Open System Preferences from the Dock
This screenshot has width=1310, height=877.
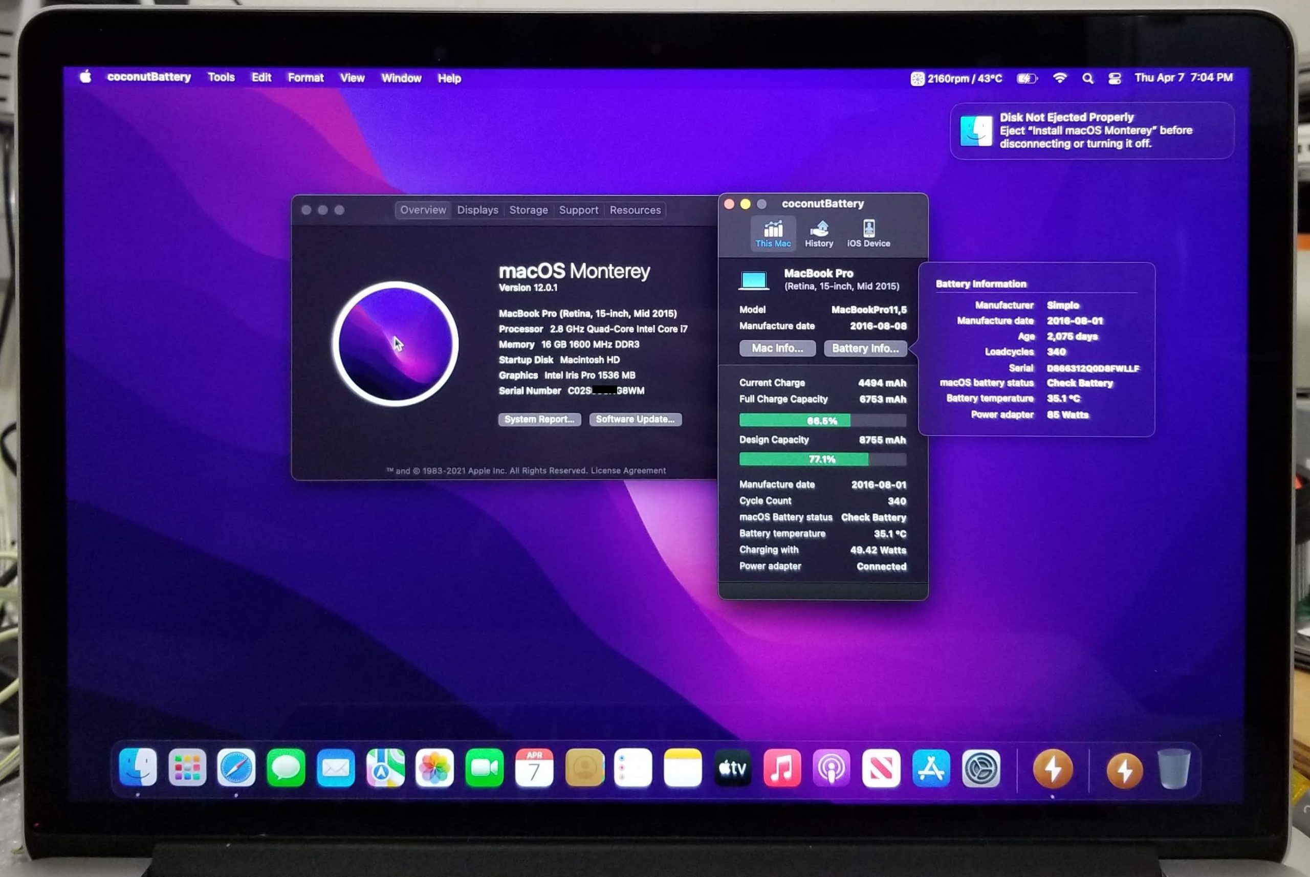(980, 769)
